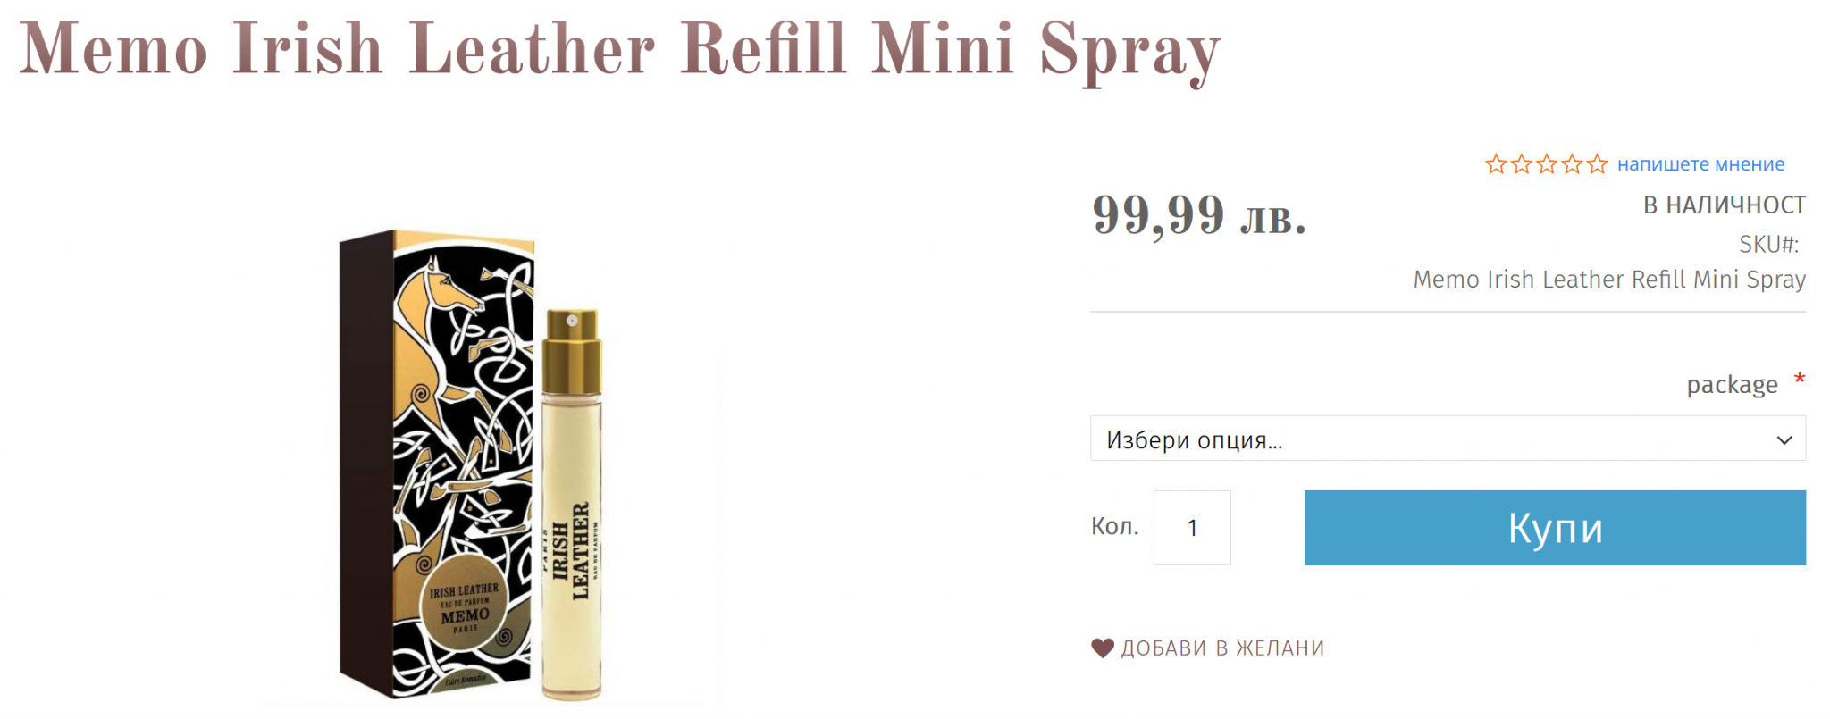
Task: Click the quantity 'Кол.' input field
Action: (x=1192, y=528)
